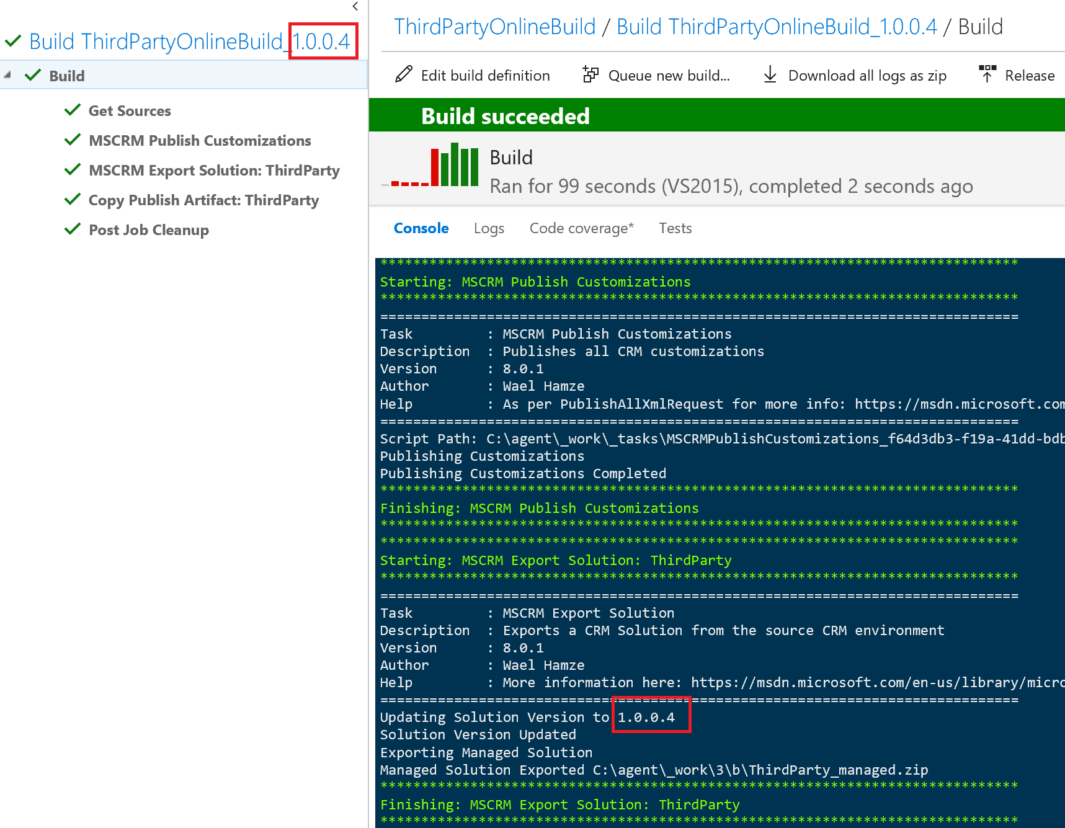Switch to the Logs tab

coord(489,228)
